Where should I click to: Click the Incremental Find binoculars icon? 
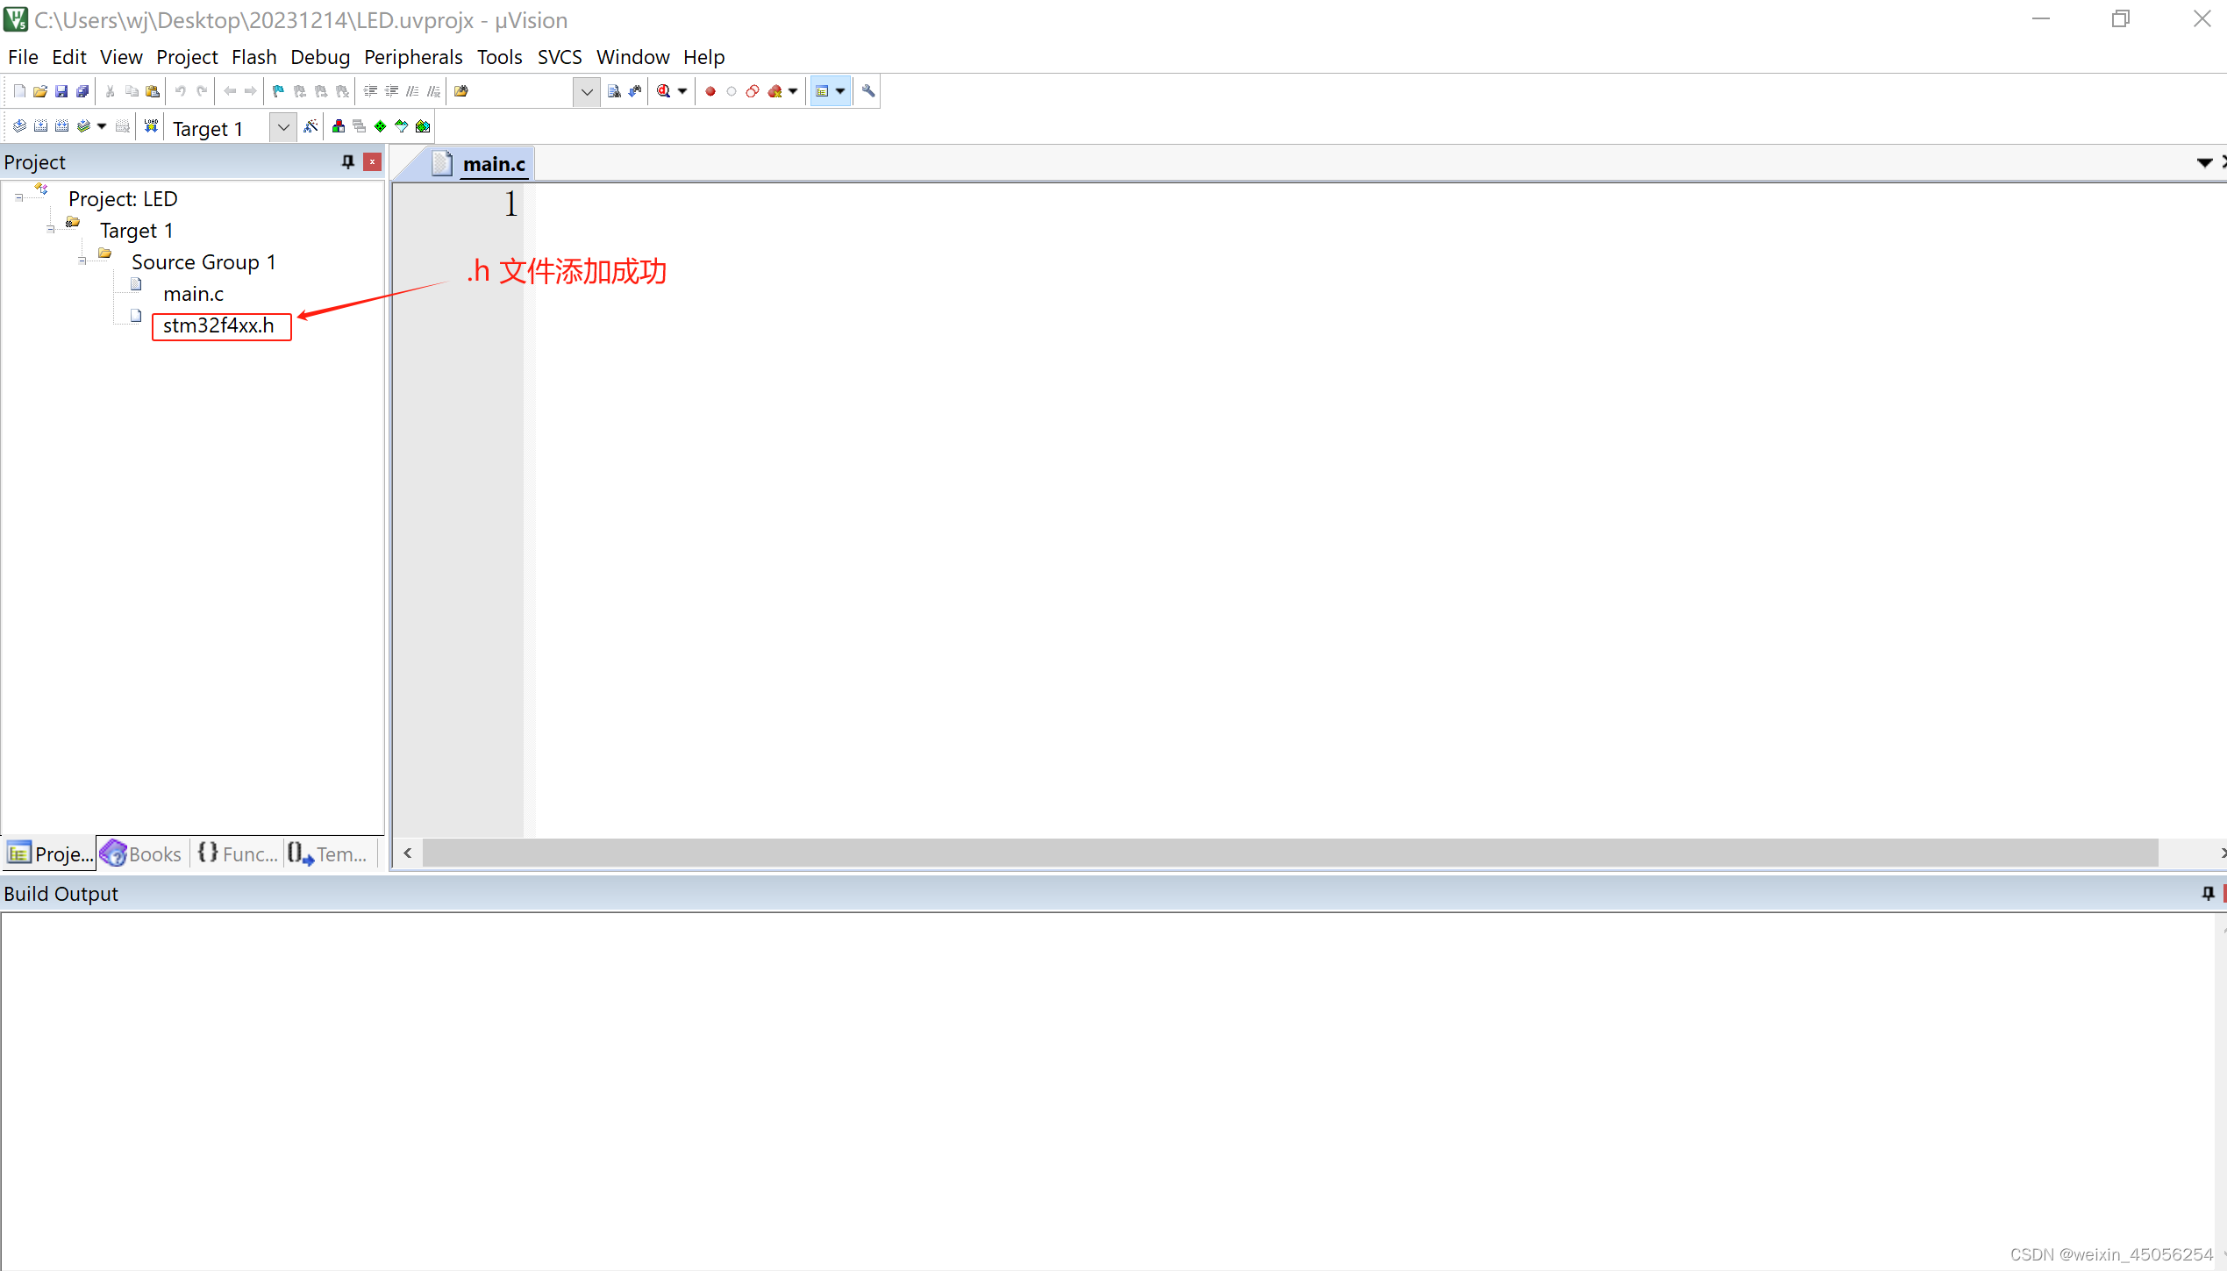click(635, 91)
